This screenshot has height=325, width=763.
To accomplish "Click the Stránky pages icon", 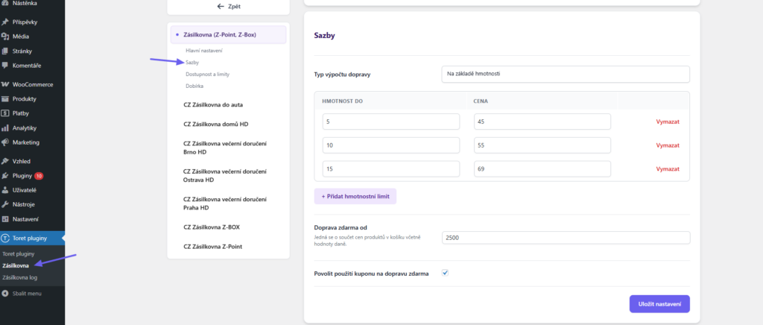I will pyautogui.click(x=5, y=51).
